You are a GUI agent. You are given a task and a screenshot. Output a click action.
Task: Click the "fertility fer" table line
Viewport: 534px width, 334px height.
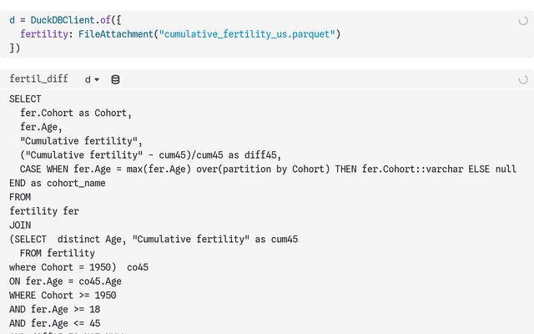[x=44, y=211]
